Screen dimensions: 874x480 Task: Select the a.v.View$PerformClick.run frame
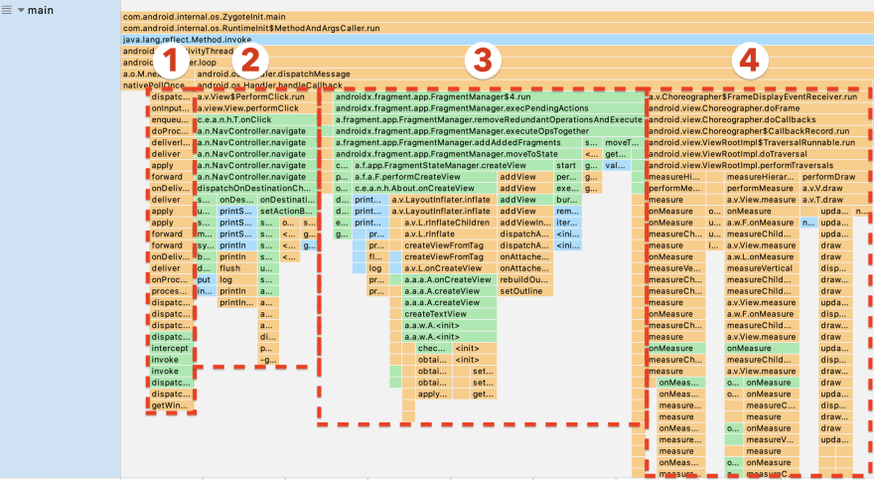click(x=256, y=96)
